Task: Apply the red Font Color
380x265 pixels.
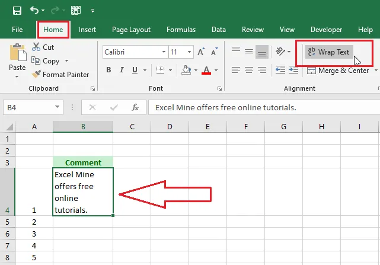Action: 206,70
